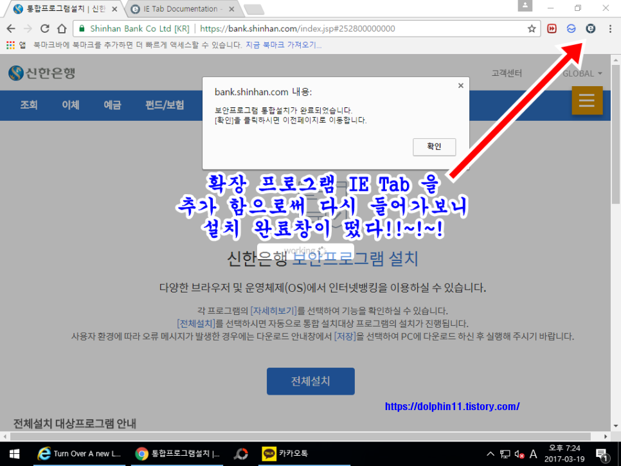
Task: Click the [자세히보기] link
Action: pyautogui.click(x=273, y=311)
